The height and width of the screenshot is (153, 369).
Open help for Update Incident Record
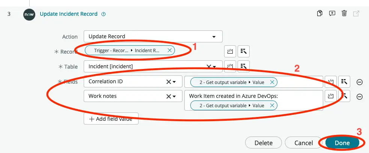[x=103, y=14]
